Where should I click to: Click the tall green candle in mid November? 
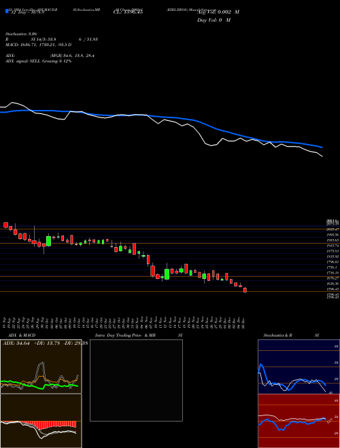[167, 274]
